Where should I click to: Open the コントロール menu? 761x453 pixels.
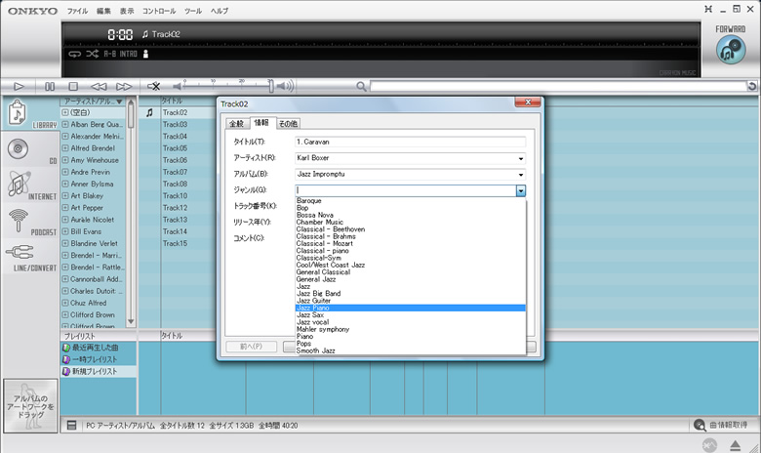point(159,11)
